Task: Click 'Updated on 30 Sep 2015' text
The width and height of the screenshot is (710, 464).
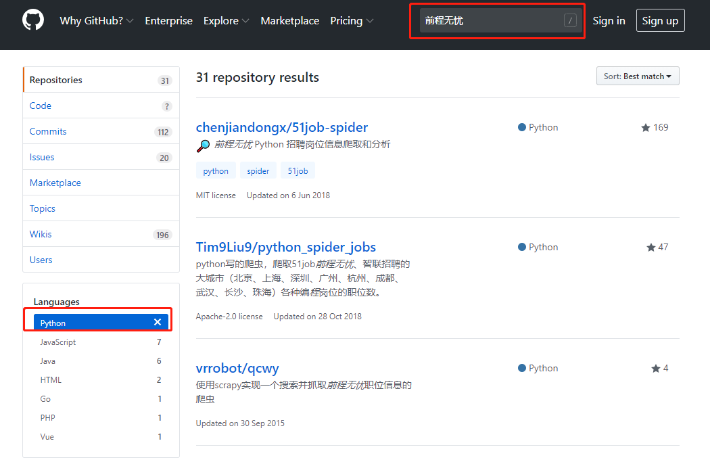Action: (240, 423)
